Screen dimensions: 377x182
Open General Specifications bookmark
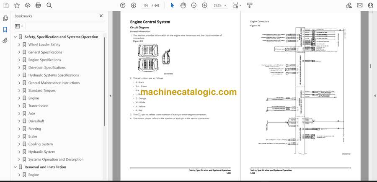[x=45, y=52]
